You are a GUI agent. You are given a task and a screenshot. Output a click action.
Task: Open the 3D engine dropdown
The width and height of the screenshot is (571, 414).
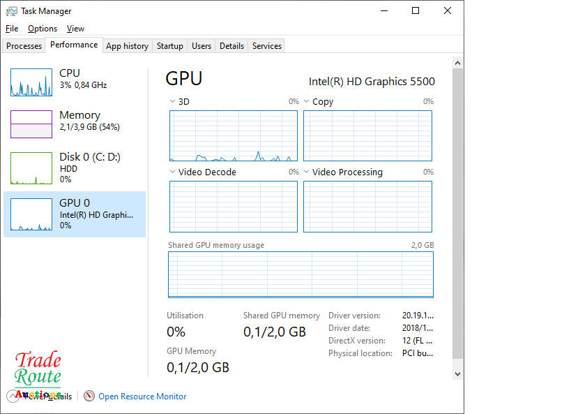[173, 102]
